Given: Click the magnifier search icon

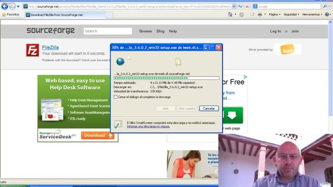Looking at the screenshot, I should pos(325,6).
